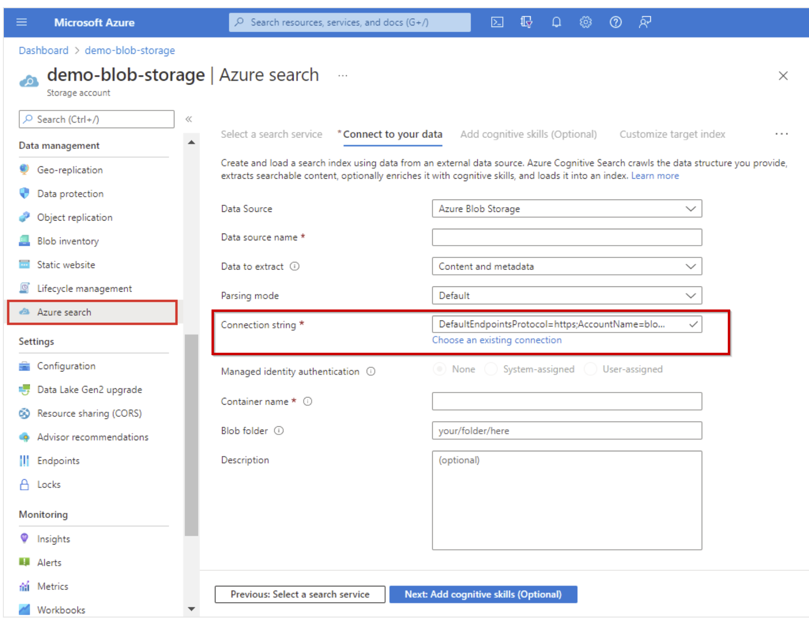
Task: Click Locks padlock icon
Action: click(x=24, y=484)
